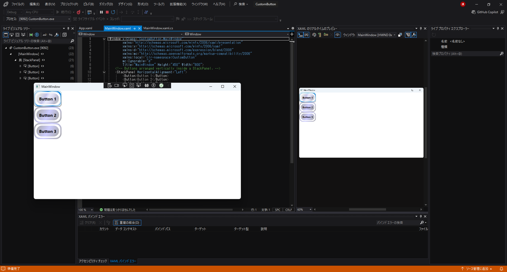Click the wrench icon in Live Visual Tree toolbar
Viewport: 507px width, 272px height.
pos(57,35)
